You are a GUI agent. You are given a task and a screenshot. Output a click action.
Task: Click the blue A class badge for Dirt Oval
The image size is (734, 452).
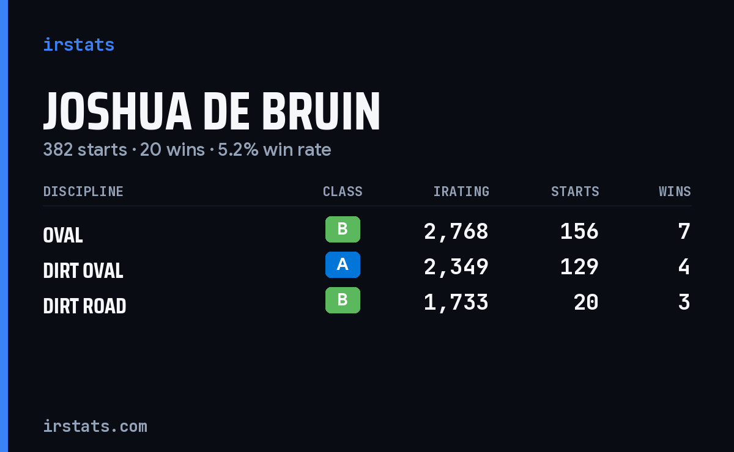[x=343, y=264]
